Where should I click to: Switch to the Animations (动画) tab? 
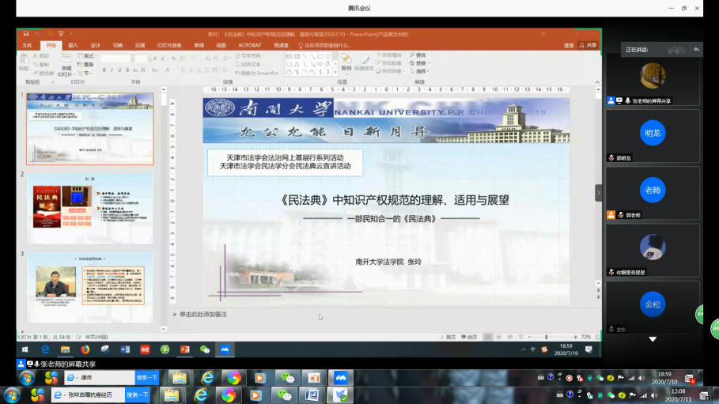(x=140, y=45)
